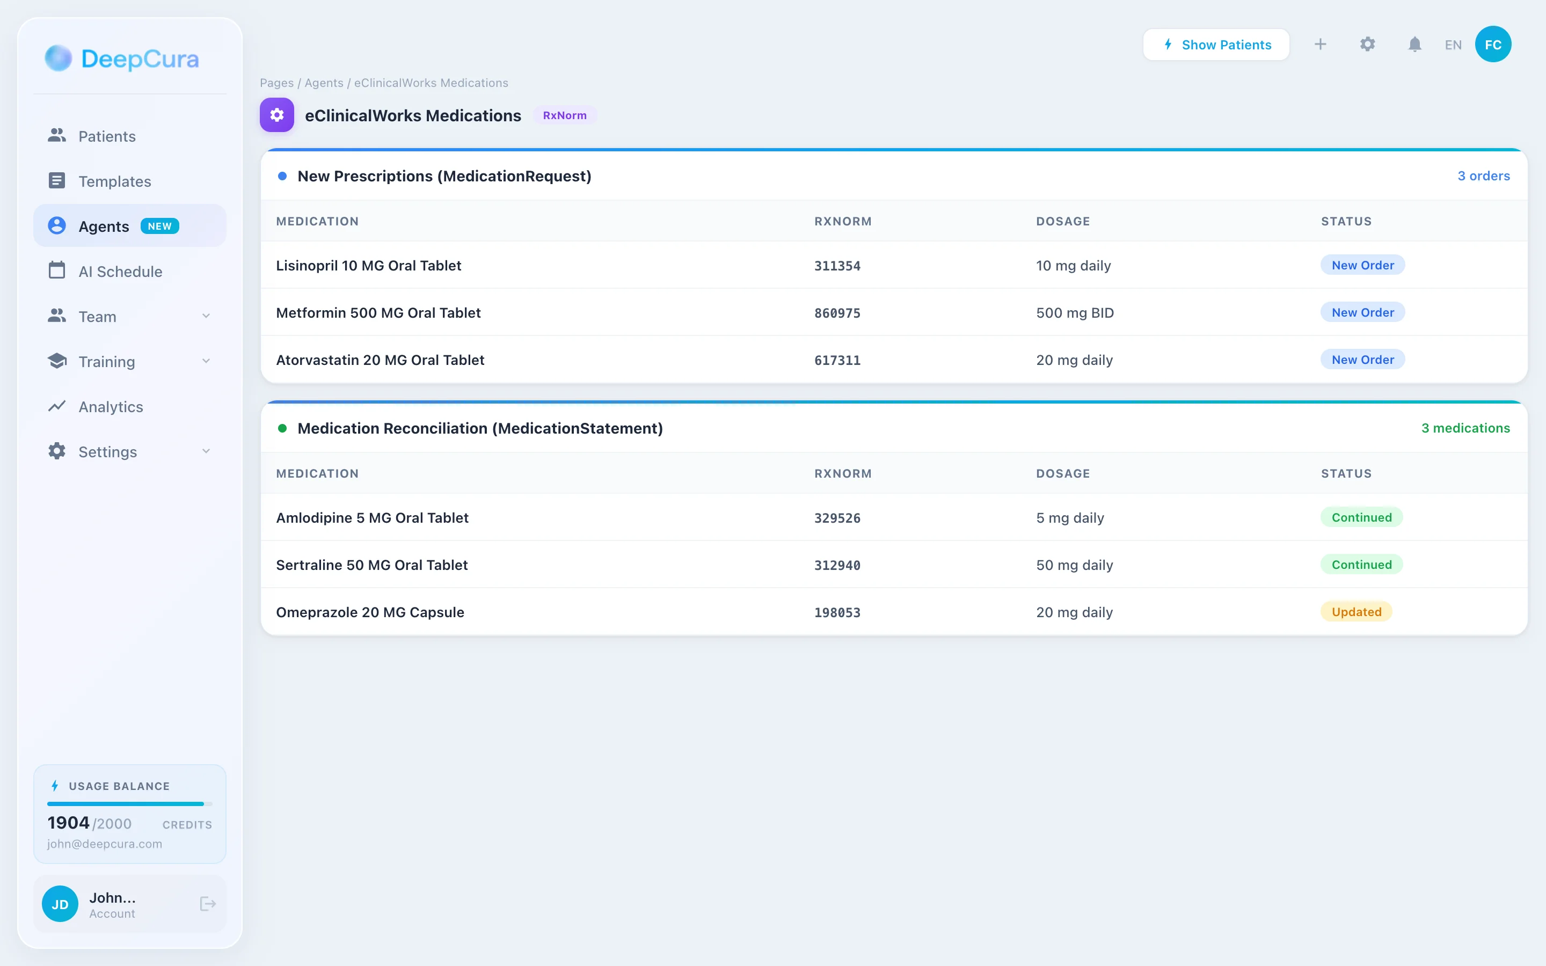This screenshot has height=966, width=1546.
Task: Open the Patients section from sidebar
Action: [x=106, y=136]
